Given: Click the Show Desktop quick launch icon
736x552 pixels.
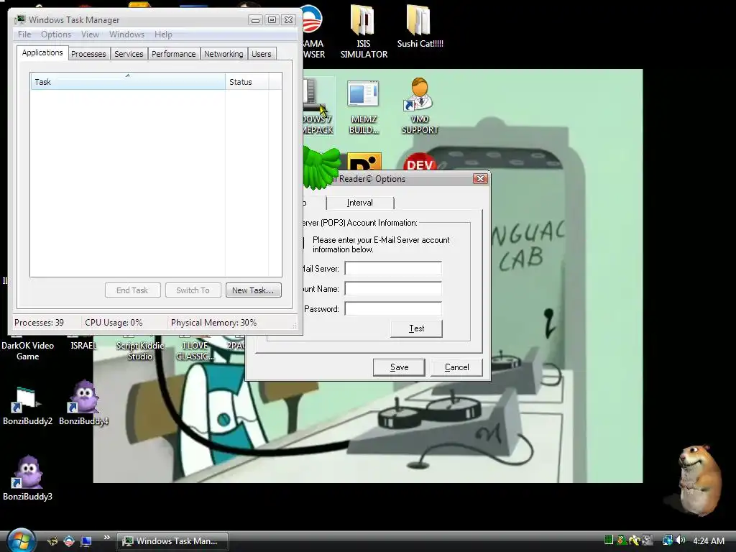Looking at the screenshot, I should tap(86, 541).
